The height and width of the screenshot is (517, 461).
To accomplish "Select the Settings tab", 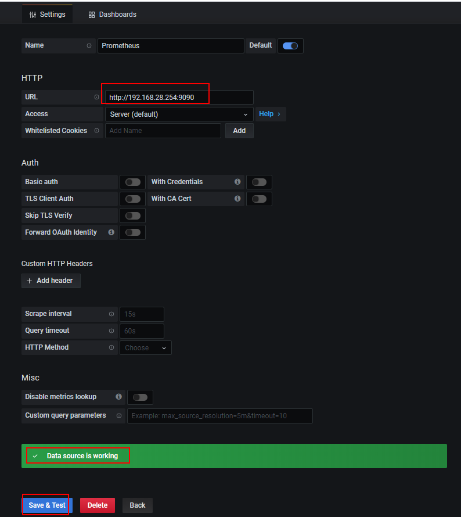I will (48, 14).
